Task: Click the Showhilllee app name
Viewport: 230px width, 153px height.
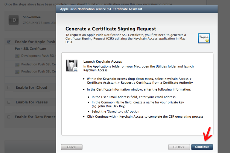Action: click(32, 17)
